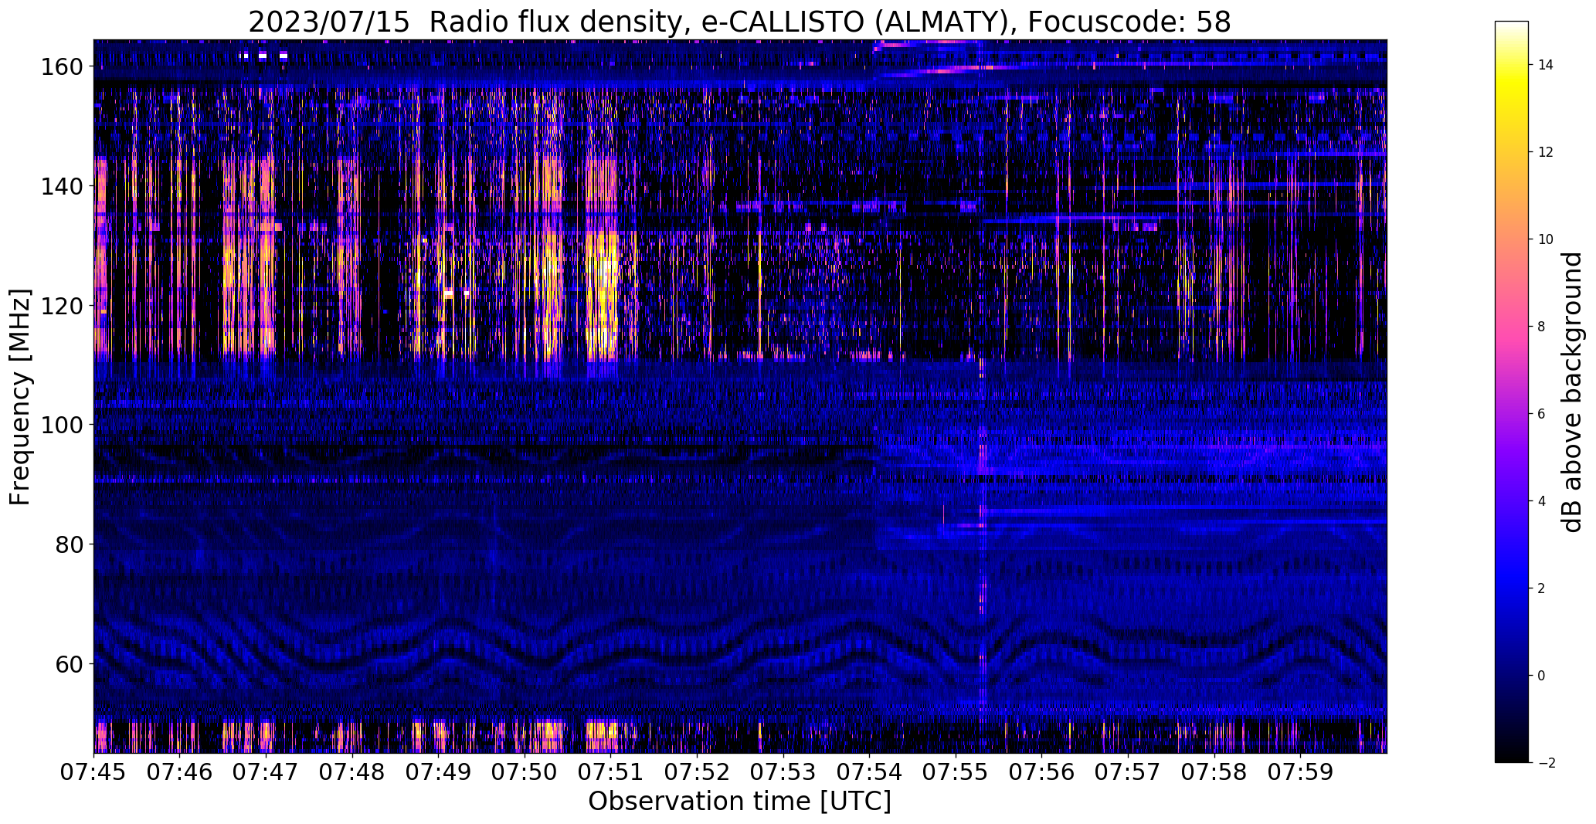Screen dimensions: 1596x824
Task: Click the 60 MHz frequency tick label
Action: 70,663
